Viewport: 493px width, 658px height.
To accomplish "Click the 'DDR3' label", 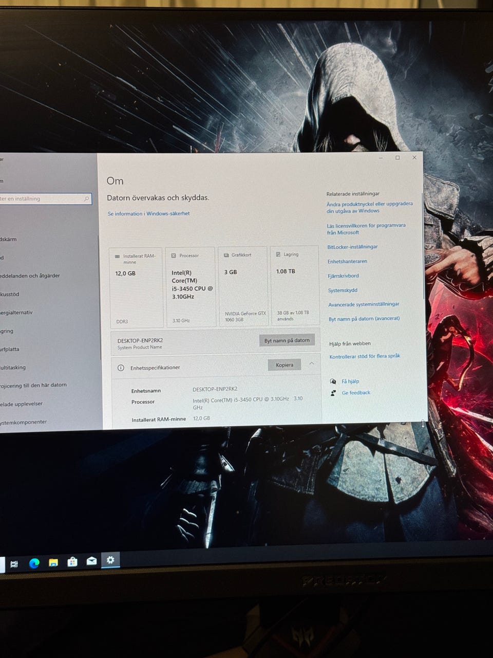I will [122, 322].
